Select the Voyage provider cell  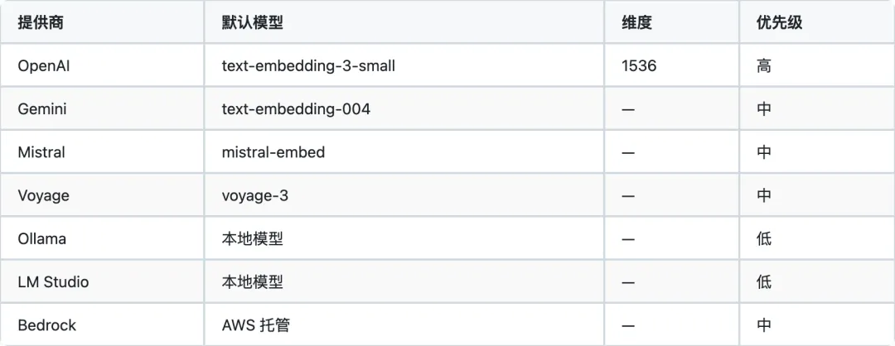pyautogui.click(x=43, y=195)
